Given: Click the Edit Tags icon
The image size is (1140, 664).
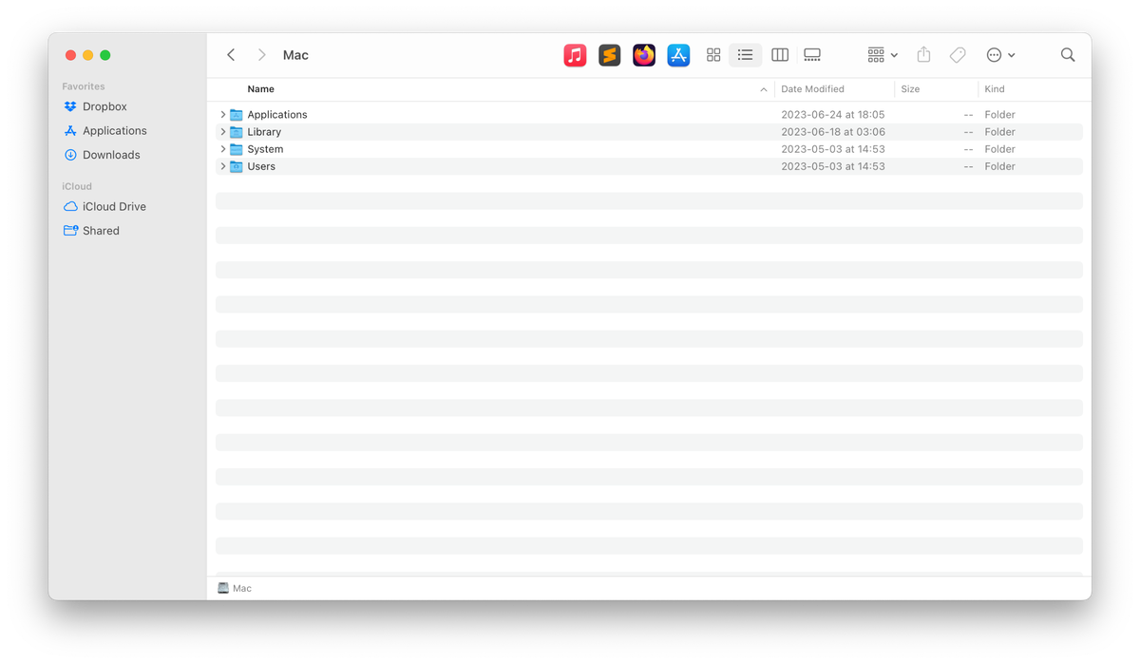Looking at the screenshot, I should click(958, 55).
